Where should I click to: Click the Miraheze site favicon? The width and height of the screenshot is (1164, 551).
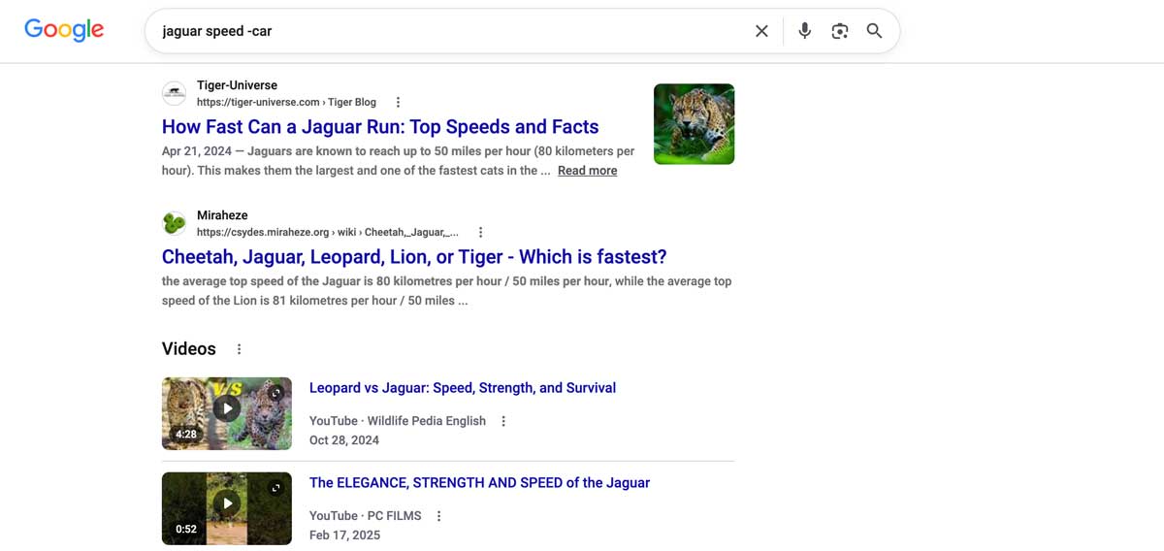tap(174, 223)
